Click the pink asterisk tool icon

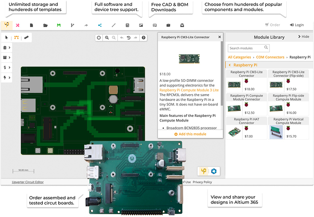pos(18,25)
